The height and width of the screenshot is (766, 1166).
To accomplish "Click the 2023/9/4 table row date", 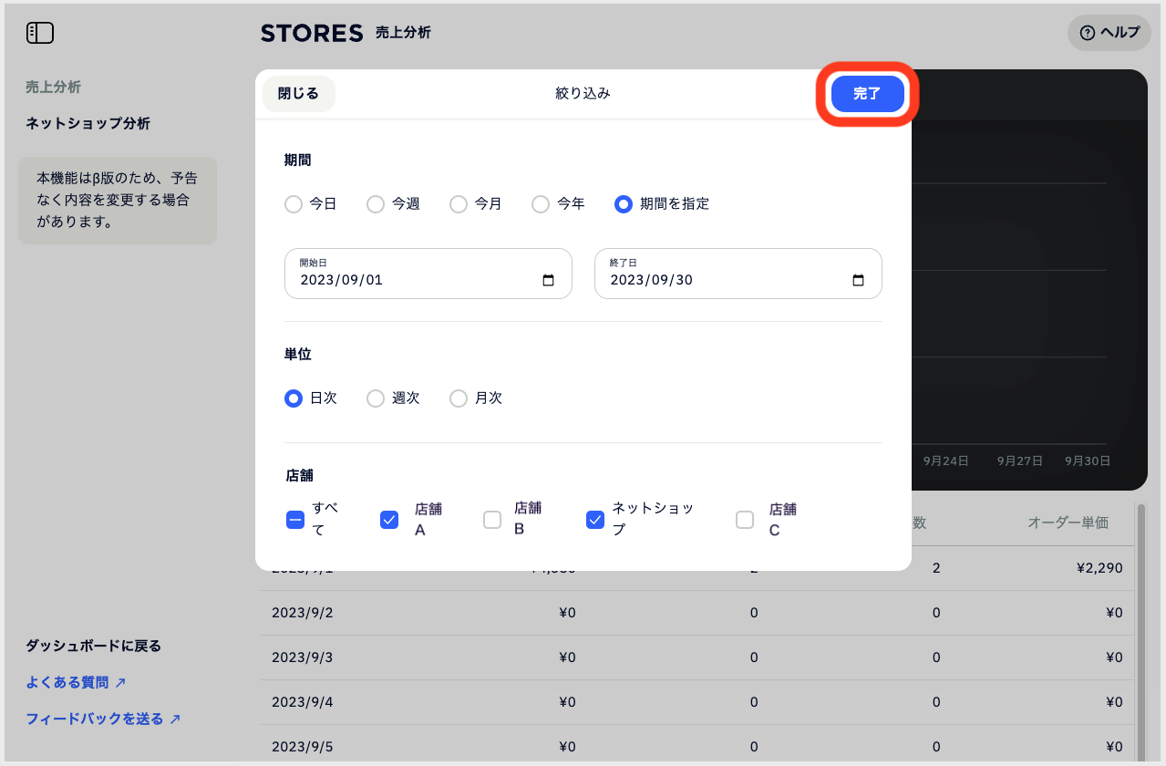I will tap(303, 702).
